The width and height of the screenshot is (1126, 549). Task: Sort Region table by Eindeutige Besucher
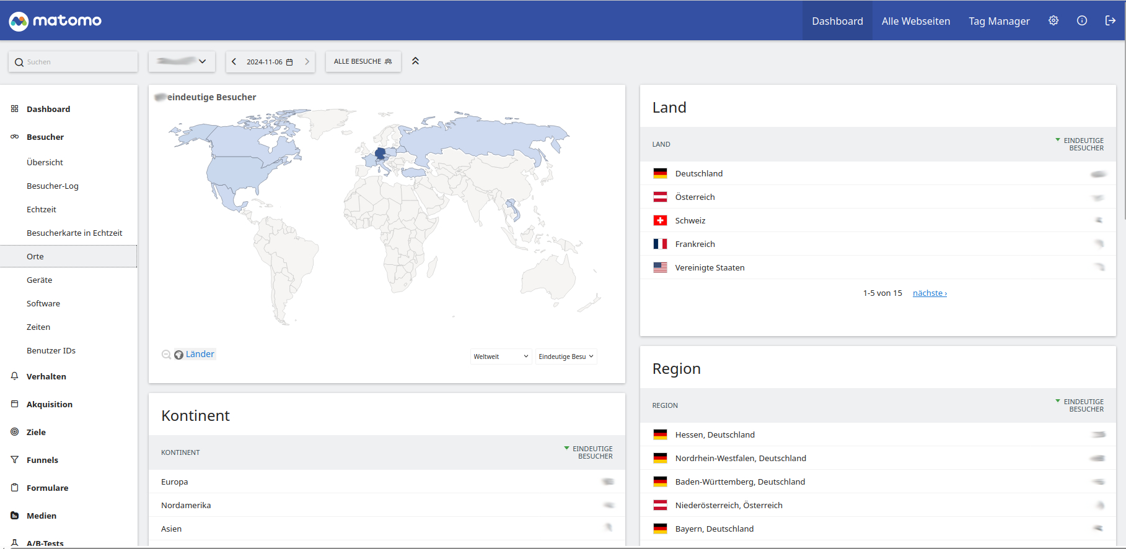point(1080,405)
